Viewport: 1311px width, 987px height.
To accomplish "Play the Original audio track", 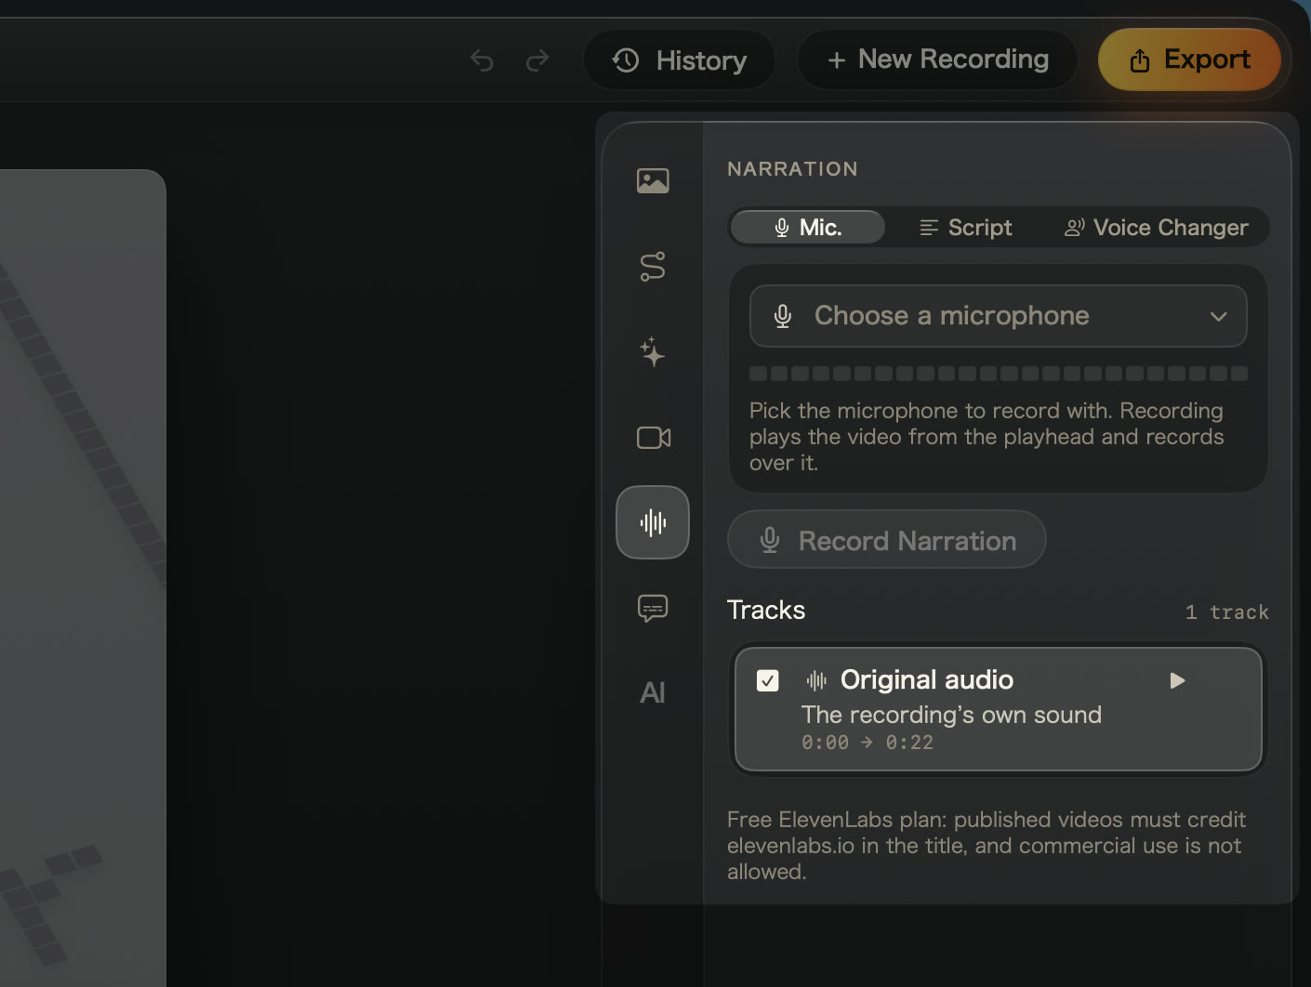I will point(1177,680).
